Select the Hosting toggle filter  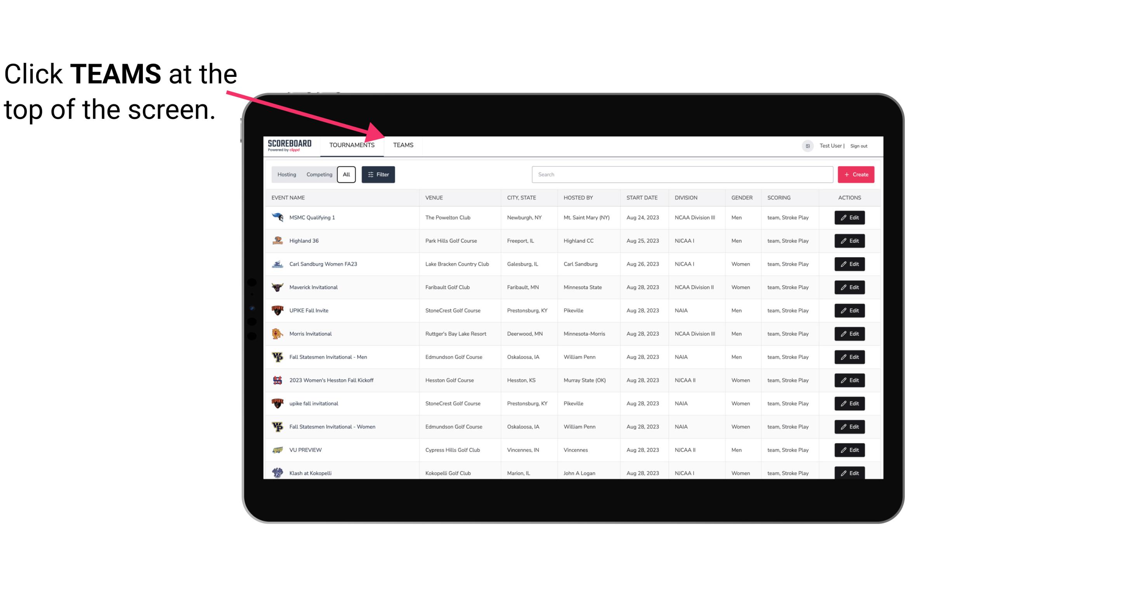[286, 175]
